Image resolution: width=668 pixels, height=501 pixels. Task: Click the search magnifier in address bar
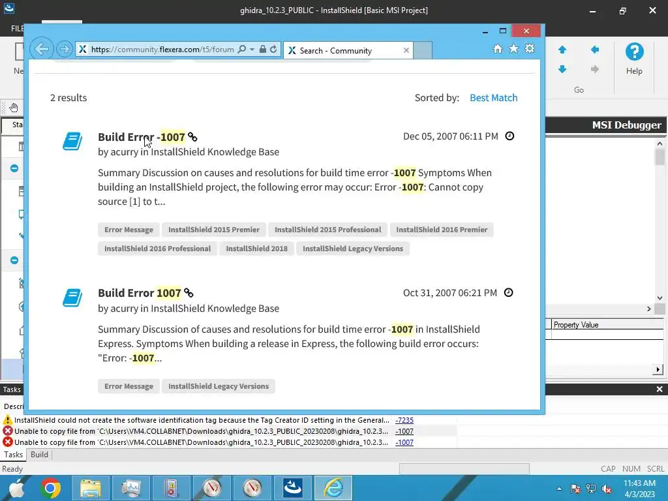(x=241, y=50)
